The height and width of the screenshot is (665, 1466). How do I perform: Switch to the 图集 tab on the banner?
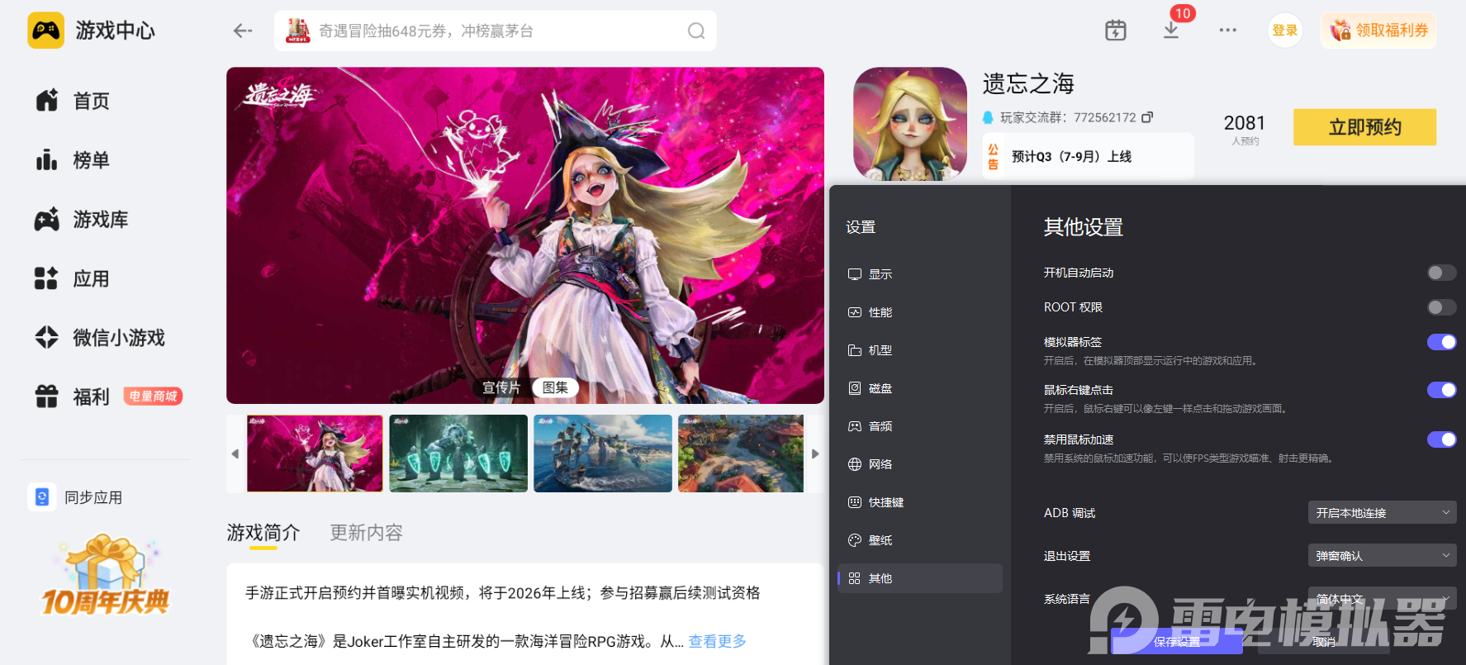point(555,387)
